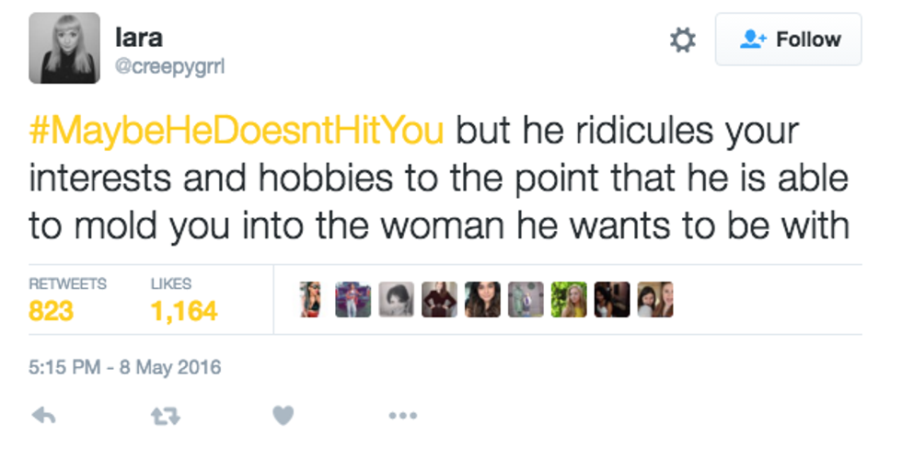
Task: Click the Follow button
Action: 789,40
